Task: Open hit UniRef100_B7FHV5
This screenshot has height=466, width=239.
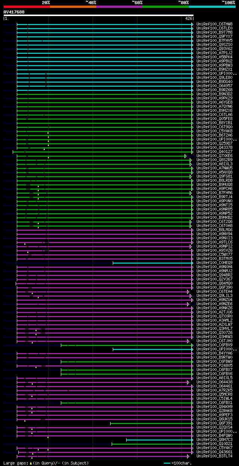Action: 214,41
